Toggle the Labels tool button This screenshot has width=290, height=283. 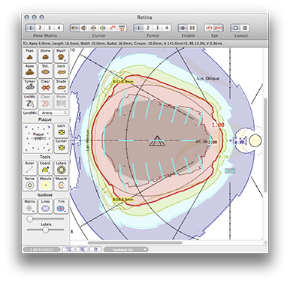pyautogui.click(x=61, y=168)
